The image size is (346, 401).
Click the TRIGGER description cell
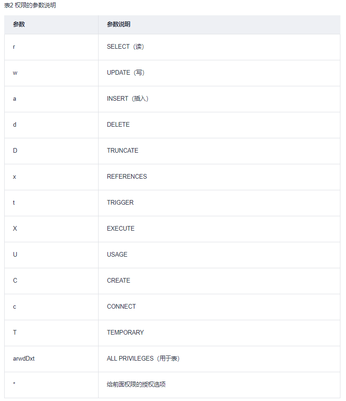click(x=120, y=203)
